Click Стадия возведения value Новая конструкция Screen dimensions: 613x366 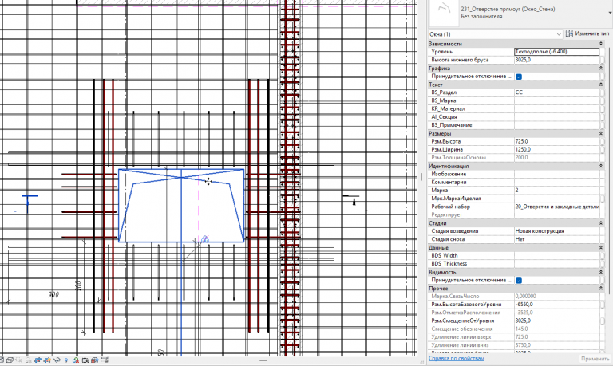[x=556, y=231]
